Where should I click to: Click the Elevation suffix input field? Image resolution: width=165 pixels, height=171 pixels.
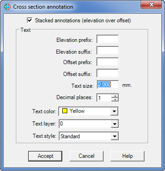(108, 50)
